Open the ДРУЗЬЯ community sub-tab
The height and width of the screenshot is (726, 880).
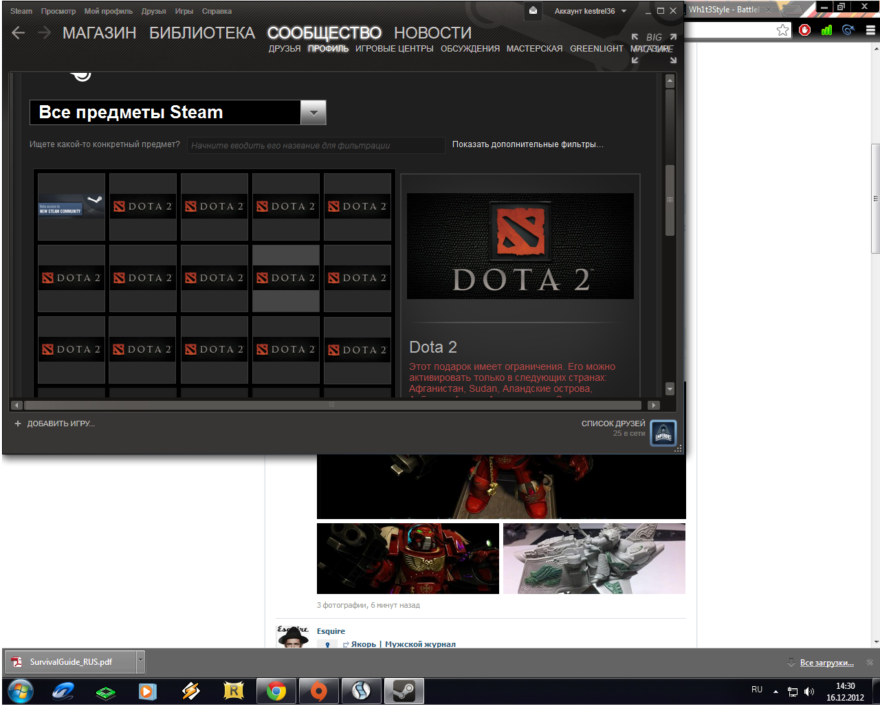pos(285,49)
